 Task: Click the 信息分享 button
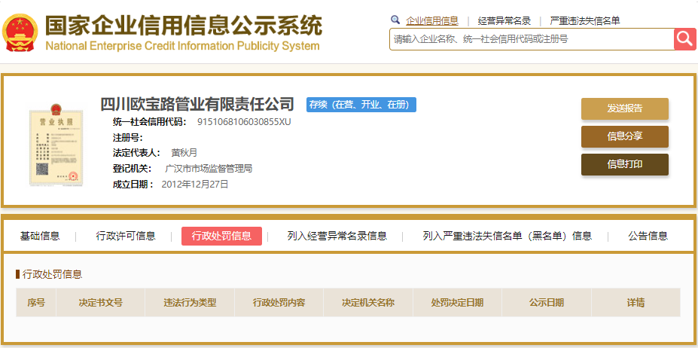point(624,136)
